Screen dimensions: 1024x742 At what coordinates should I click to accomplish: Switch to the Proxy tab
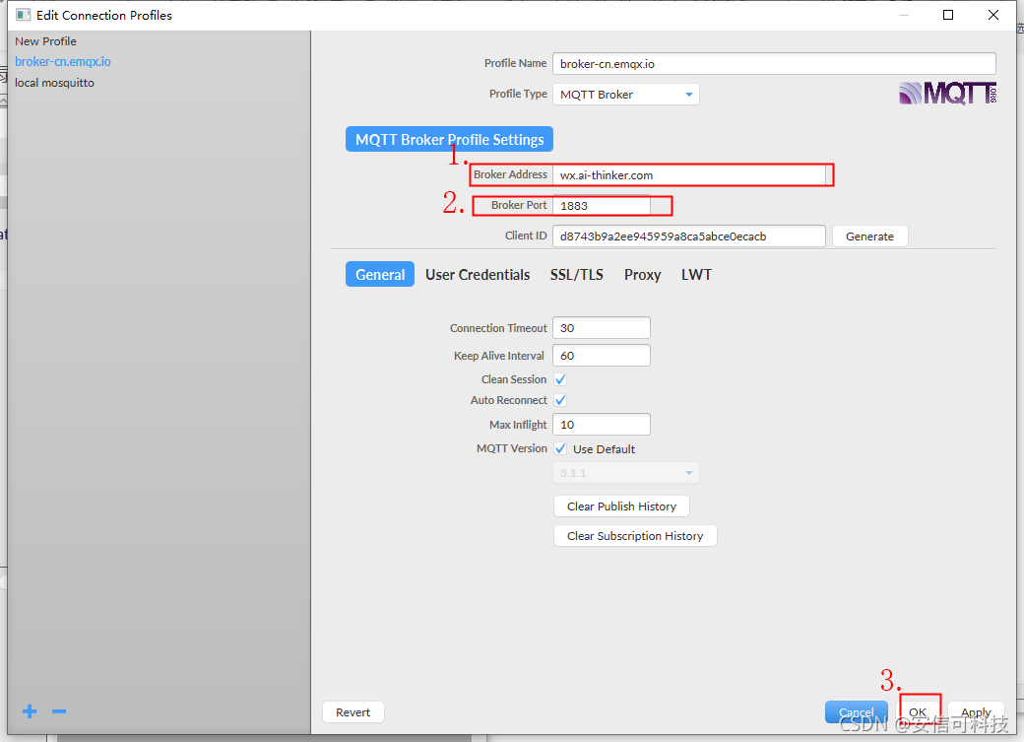[643, 275]
